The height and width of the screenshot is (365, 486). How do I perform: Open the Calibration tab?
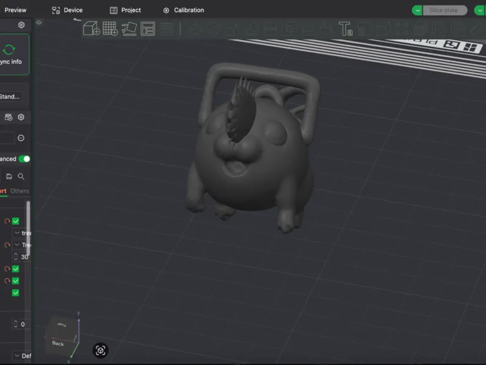coord(183,10)
